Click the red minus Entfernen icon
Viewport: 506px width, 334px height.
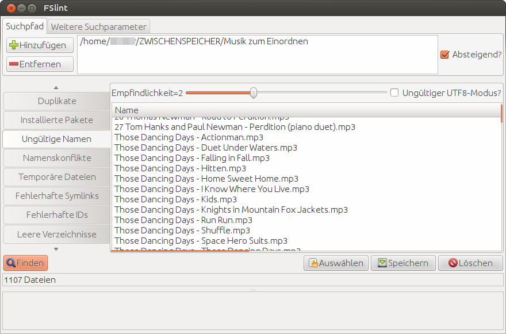pyautogui.click(x=14, y=64)
